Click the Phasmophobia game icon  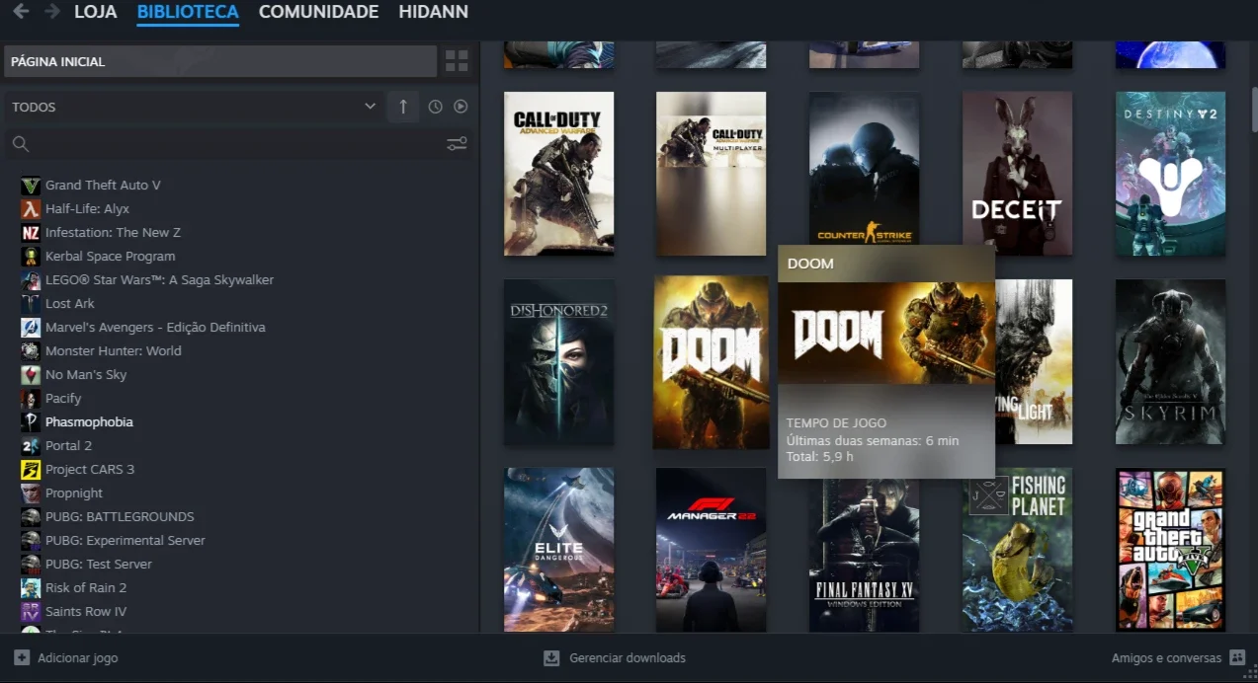click(31, 421)
